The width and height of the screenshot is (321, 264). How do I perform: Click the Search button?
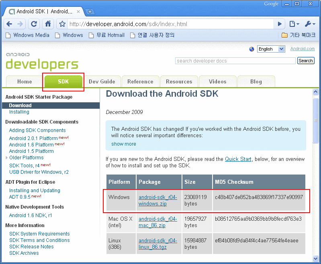tap(306, 61)
